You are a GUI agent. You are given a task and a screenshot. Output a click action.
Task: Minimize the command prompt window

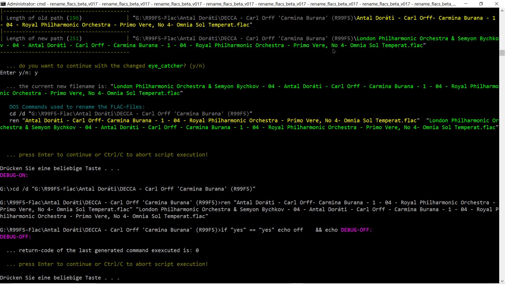(x=466, y=4)
